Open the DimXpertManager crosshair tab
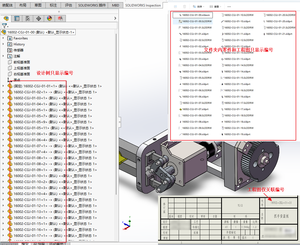This screenshot has width=300, height=245. [x=39, y=18]
